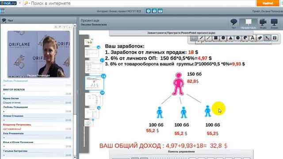Viewport: 283px width, 159px height.
Task: Open slide 16 thumbnail
Action: point(92,52)
